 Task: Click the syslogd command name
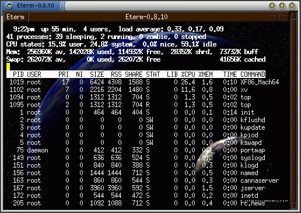pyautogui.click(x=253, y=158)
